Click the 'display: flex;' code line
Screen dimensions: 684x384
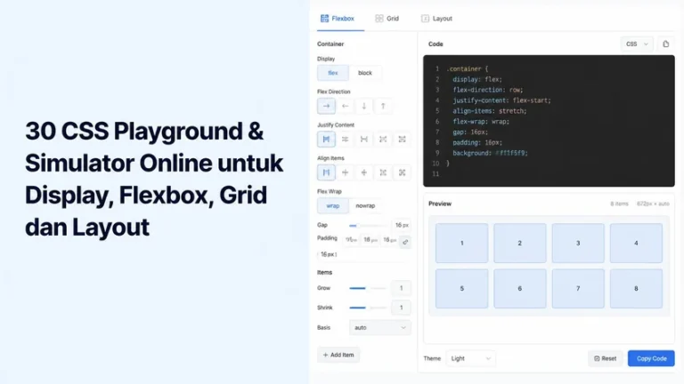[477, 79]
